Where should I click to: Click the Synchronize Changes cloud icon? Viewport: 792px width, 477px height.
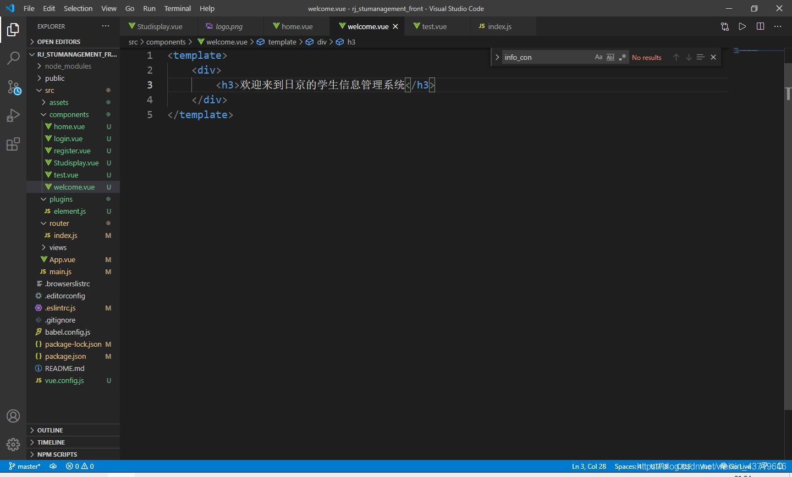point(53,466)
